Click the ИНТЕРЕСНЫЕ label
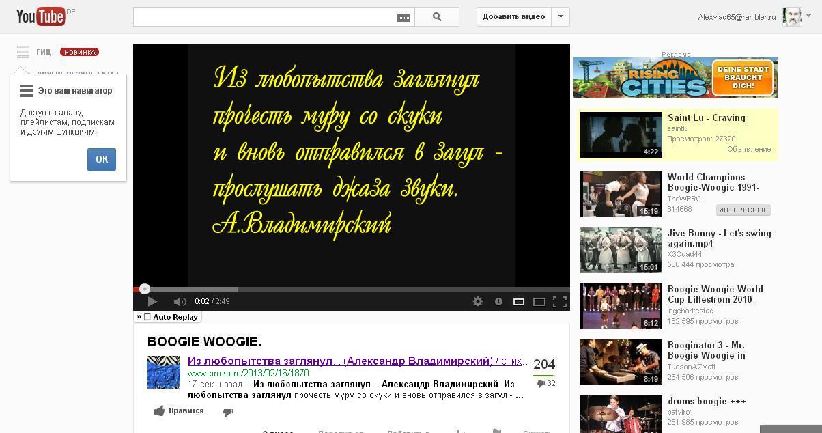This screenshot has height=433, width=822. [x=743, y=210]
